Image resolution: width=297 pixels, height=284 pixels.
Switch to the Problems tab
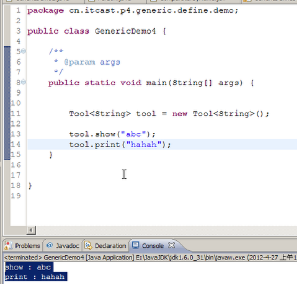pos(22,246)
